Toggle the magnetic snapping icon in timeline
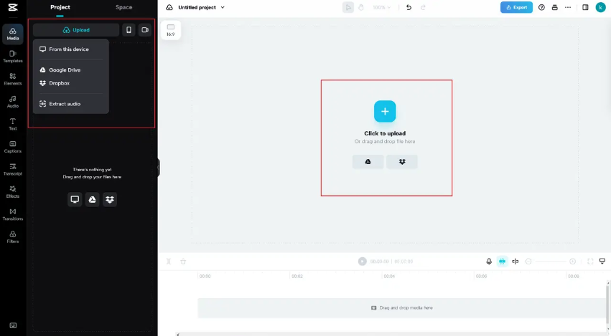This screenshot has height=336, width=611. click(503, 261)
